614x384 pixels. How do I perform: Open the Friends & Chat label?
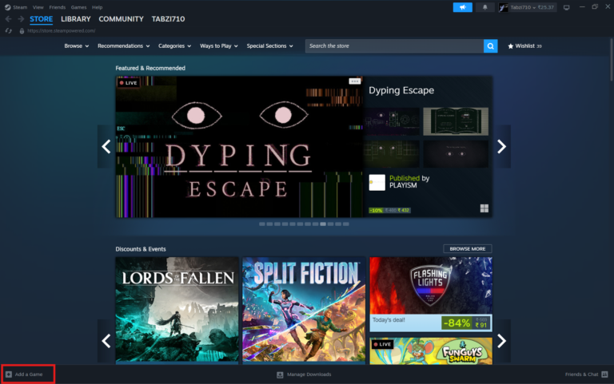tap(581, 374)
